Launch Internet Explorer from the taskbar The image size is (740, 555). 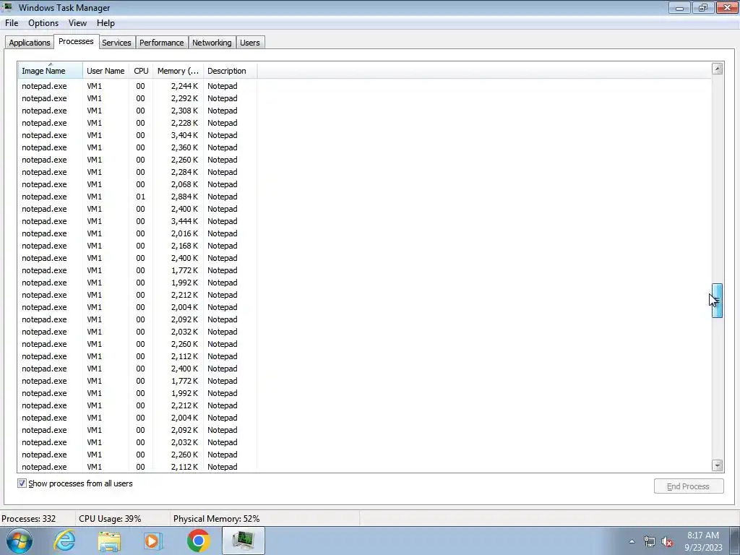[64, 541]
